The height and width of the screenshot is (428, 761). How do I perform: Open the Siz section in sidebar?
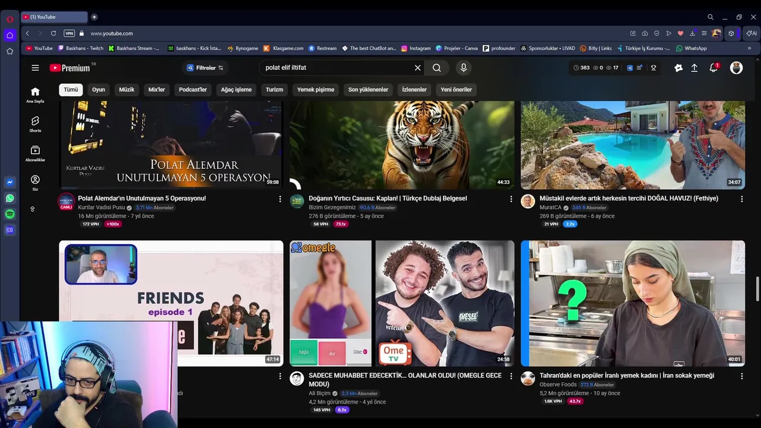click(35, 182)
